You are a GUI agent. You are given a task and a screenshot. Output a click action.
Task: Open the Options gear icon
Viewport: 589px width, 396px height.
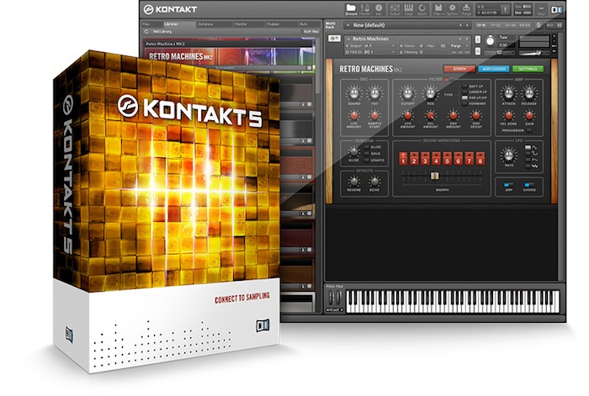453,9
